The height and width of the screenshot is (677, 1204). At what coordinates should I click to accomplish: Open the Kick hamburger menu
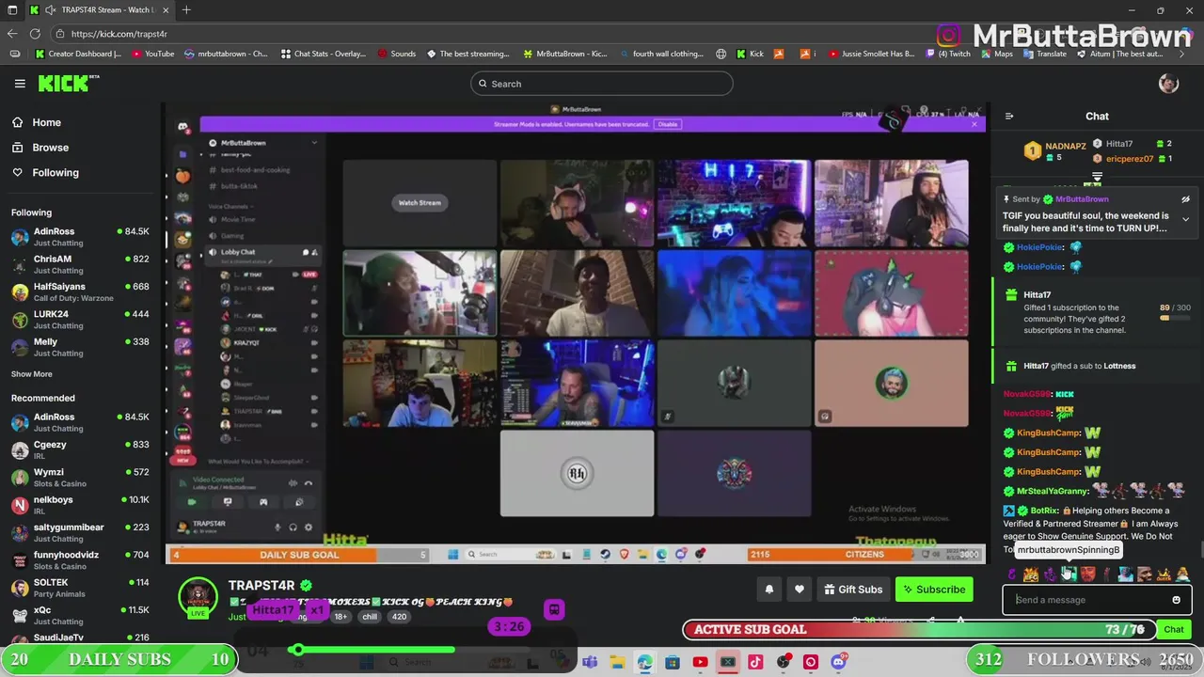pos(20,84)
